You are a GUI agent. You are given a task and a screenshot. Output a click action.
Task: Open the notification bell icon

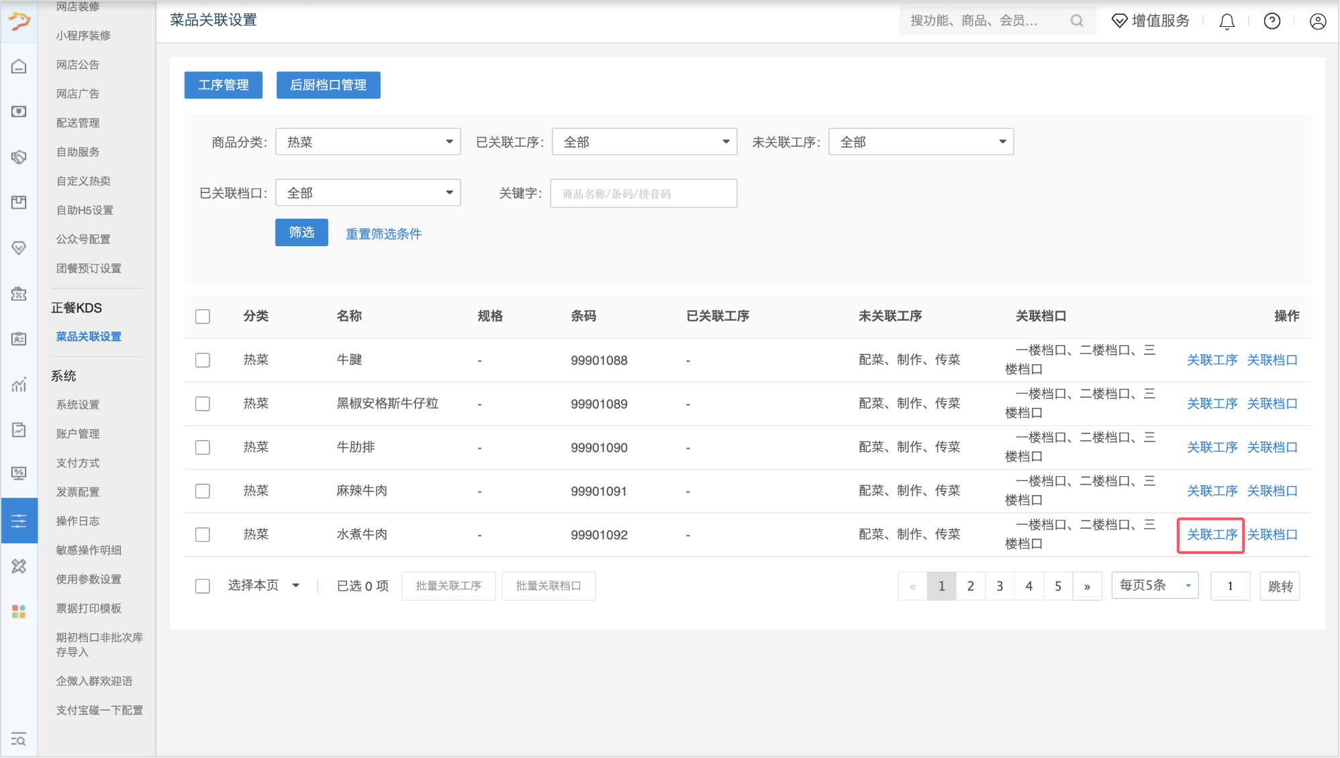pos(1227,21)
